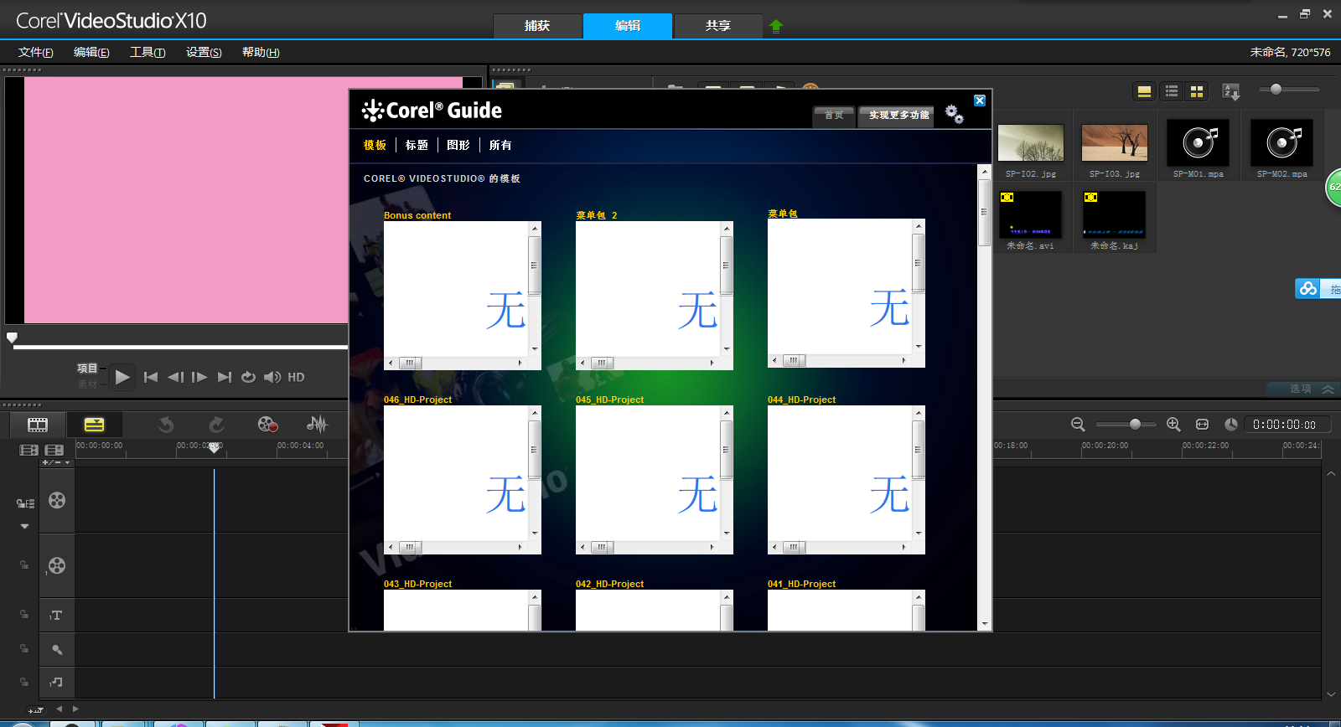This screenshot has height=727, width=1341.
Task: Show library thumbnails with titles view
Action: 1144,91
